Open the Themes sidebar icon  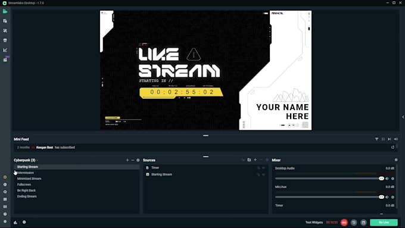coord(5,31)
